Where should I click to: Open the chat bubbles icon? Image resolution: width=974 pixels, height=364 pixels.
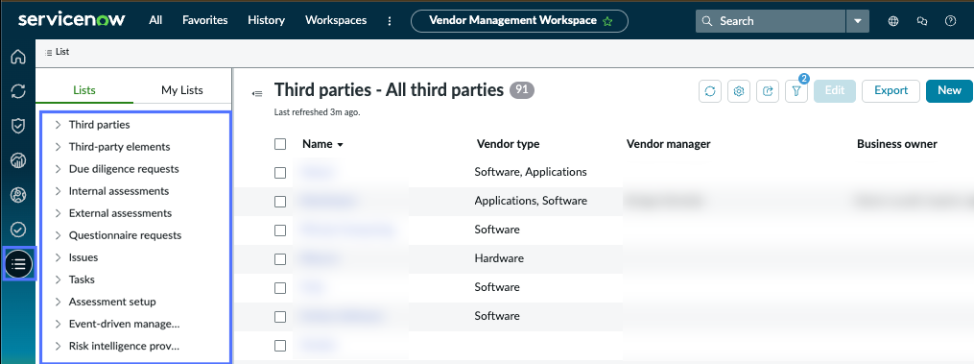coord(922,21)
